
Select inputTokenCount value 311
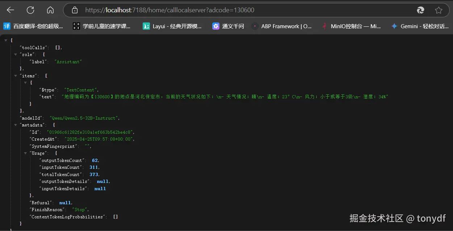click(x=94, y=167)
